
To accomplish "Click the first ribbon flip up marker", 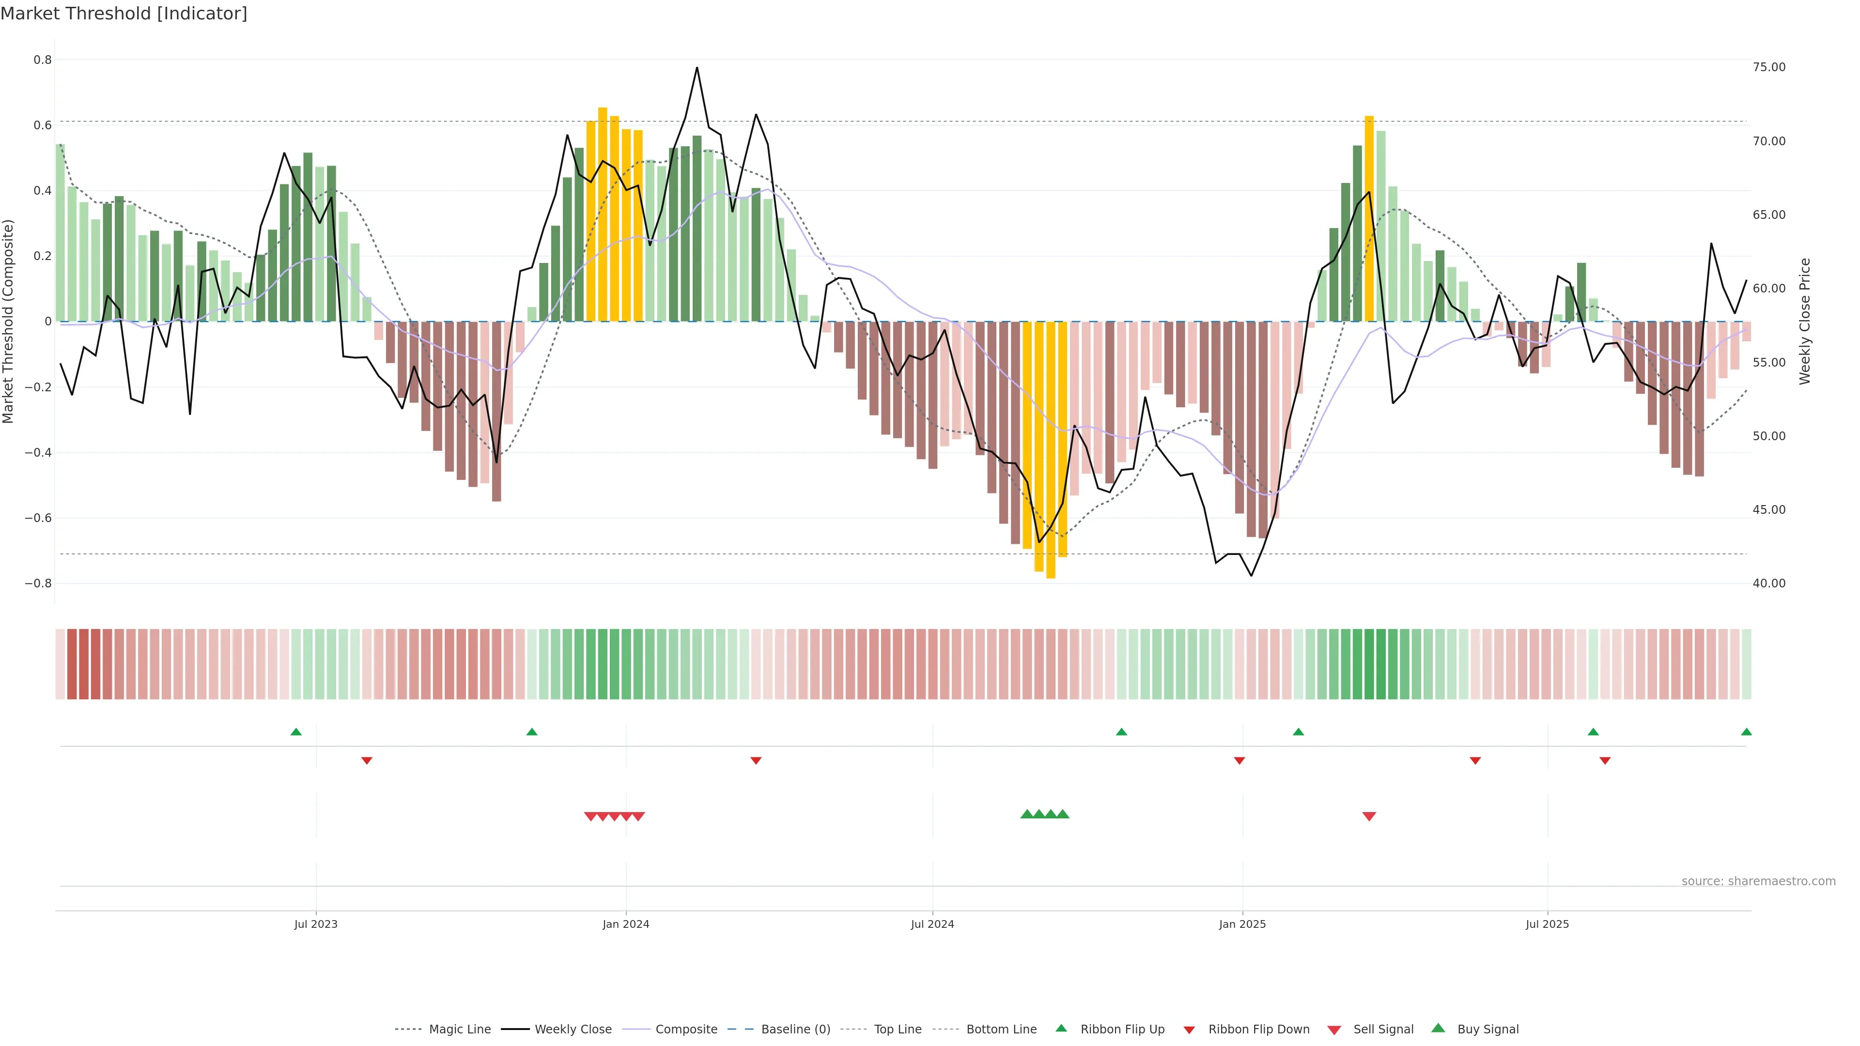I will point(296,732).
